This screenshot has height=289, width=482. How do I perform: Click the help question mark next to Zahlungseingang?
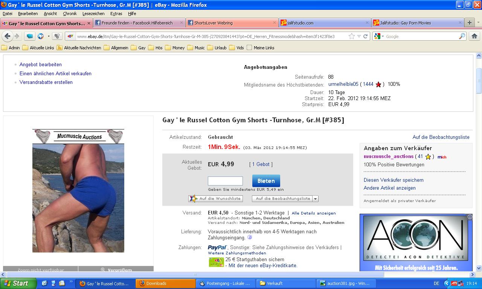[250, 237]
